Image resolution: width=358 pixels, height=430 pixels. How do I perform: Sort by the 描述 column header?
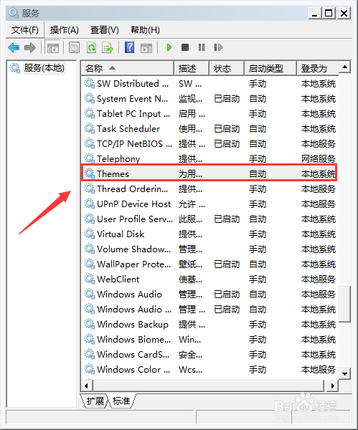tap(192, 68)
